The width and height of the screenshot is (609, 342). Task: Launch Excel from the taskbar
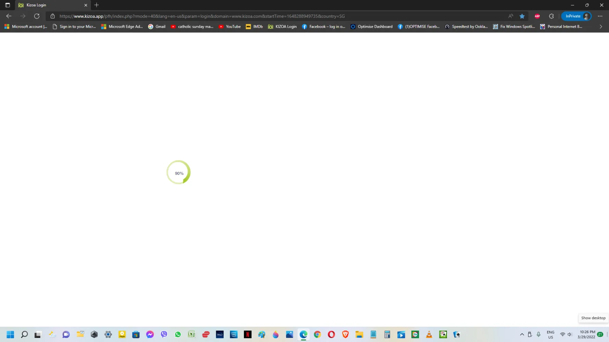click(x=192, y=334)
